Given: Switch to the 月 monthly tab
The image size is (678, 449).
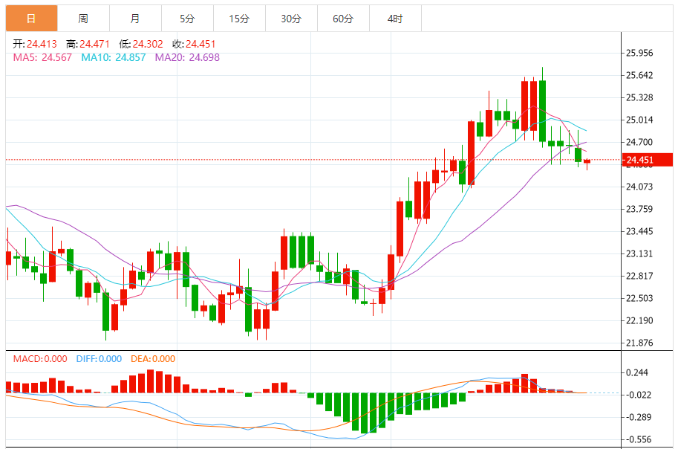Looking at the screenshot, I should pos(135,19).
